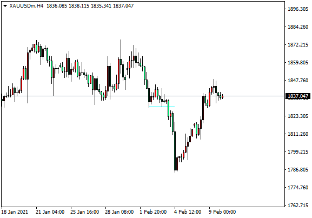This screenshot has height=218, width=312.
Task: Click the cyan horizontal line marker
Action: 162,107
